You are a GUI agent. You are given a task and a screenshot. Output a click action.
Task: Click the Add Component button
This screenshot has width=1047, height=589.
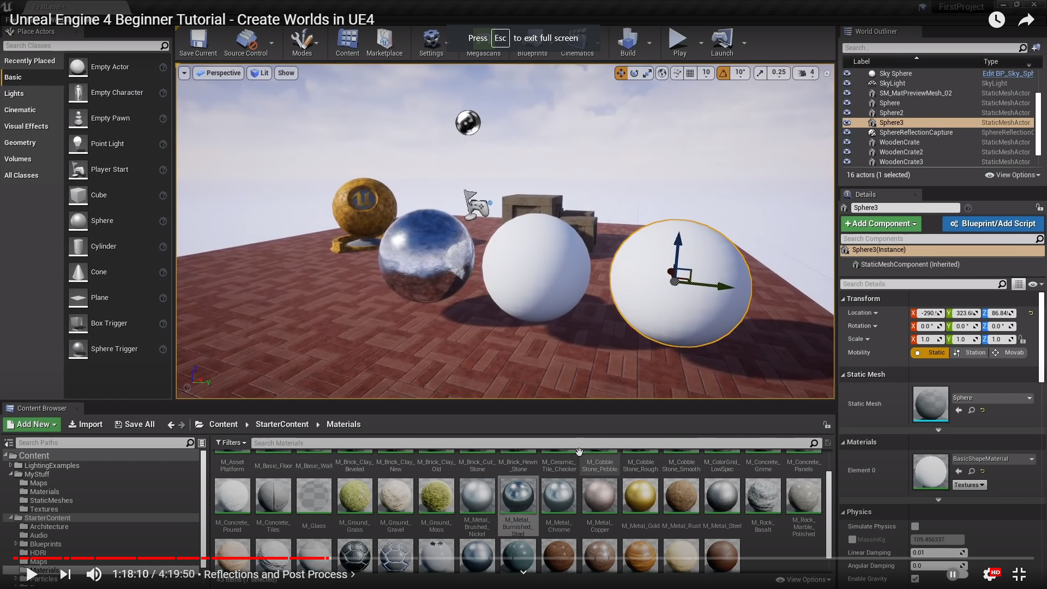[880, 224]
